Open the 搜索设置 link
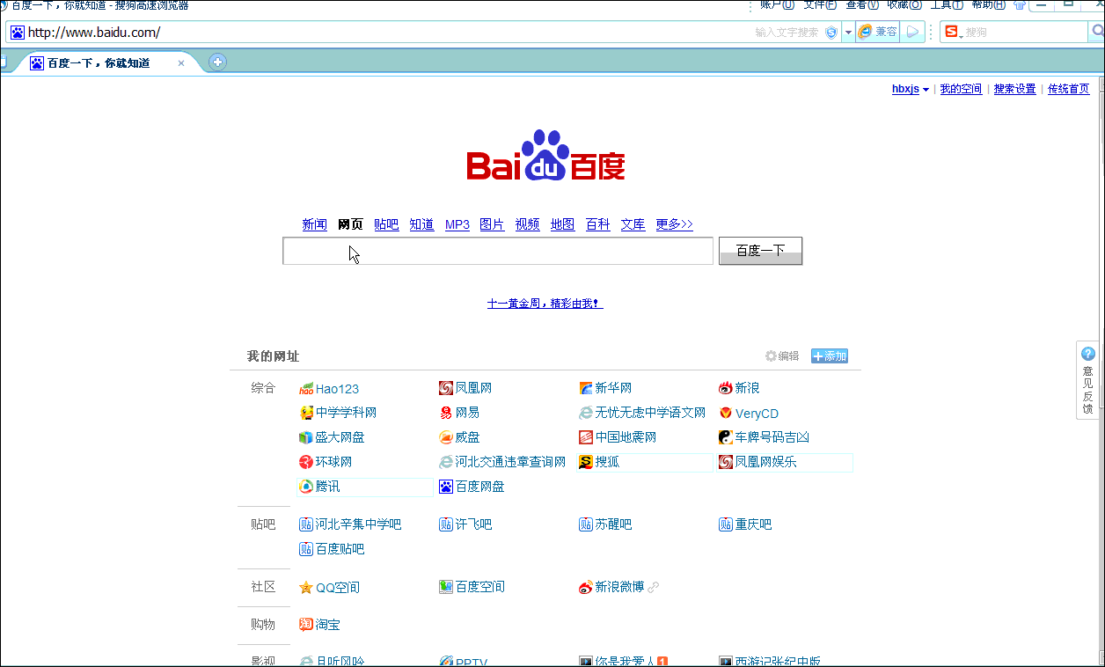 [1015, 89]
